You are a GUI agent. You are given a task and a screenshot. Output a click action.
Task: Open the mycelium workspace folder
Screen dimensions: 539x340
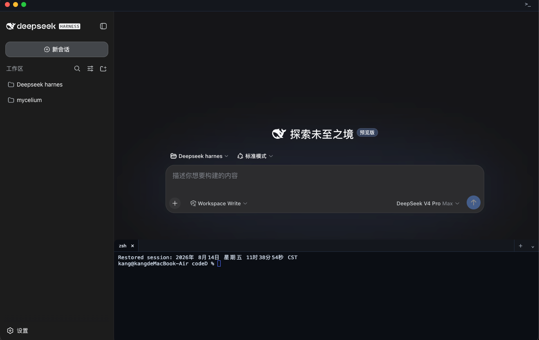57,100
